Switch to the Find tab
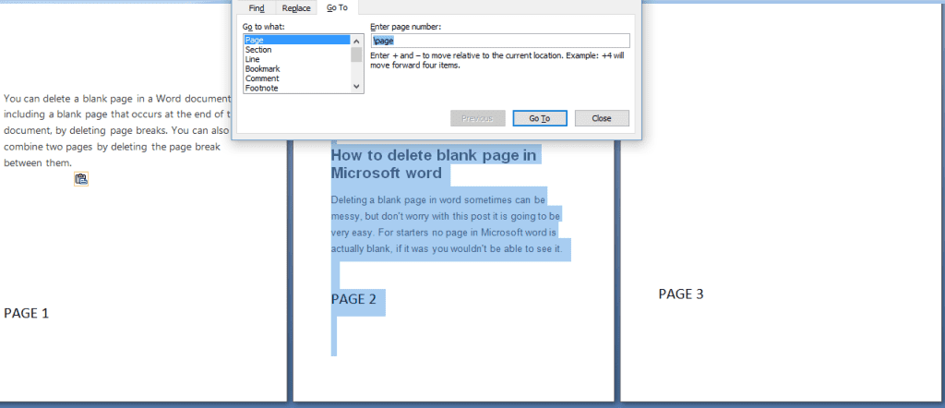This screenshot has width=945, height=408. (x=257, y=7)
